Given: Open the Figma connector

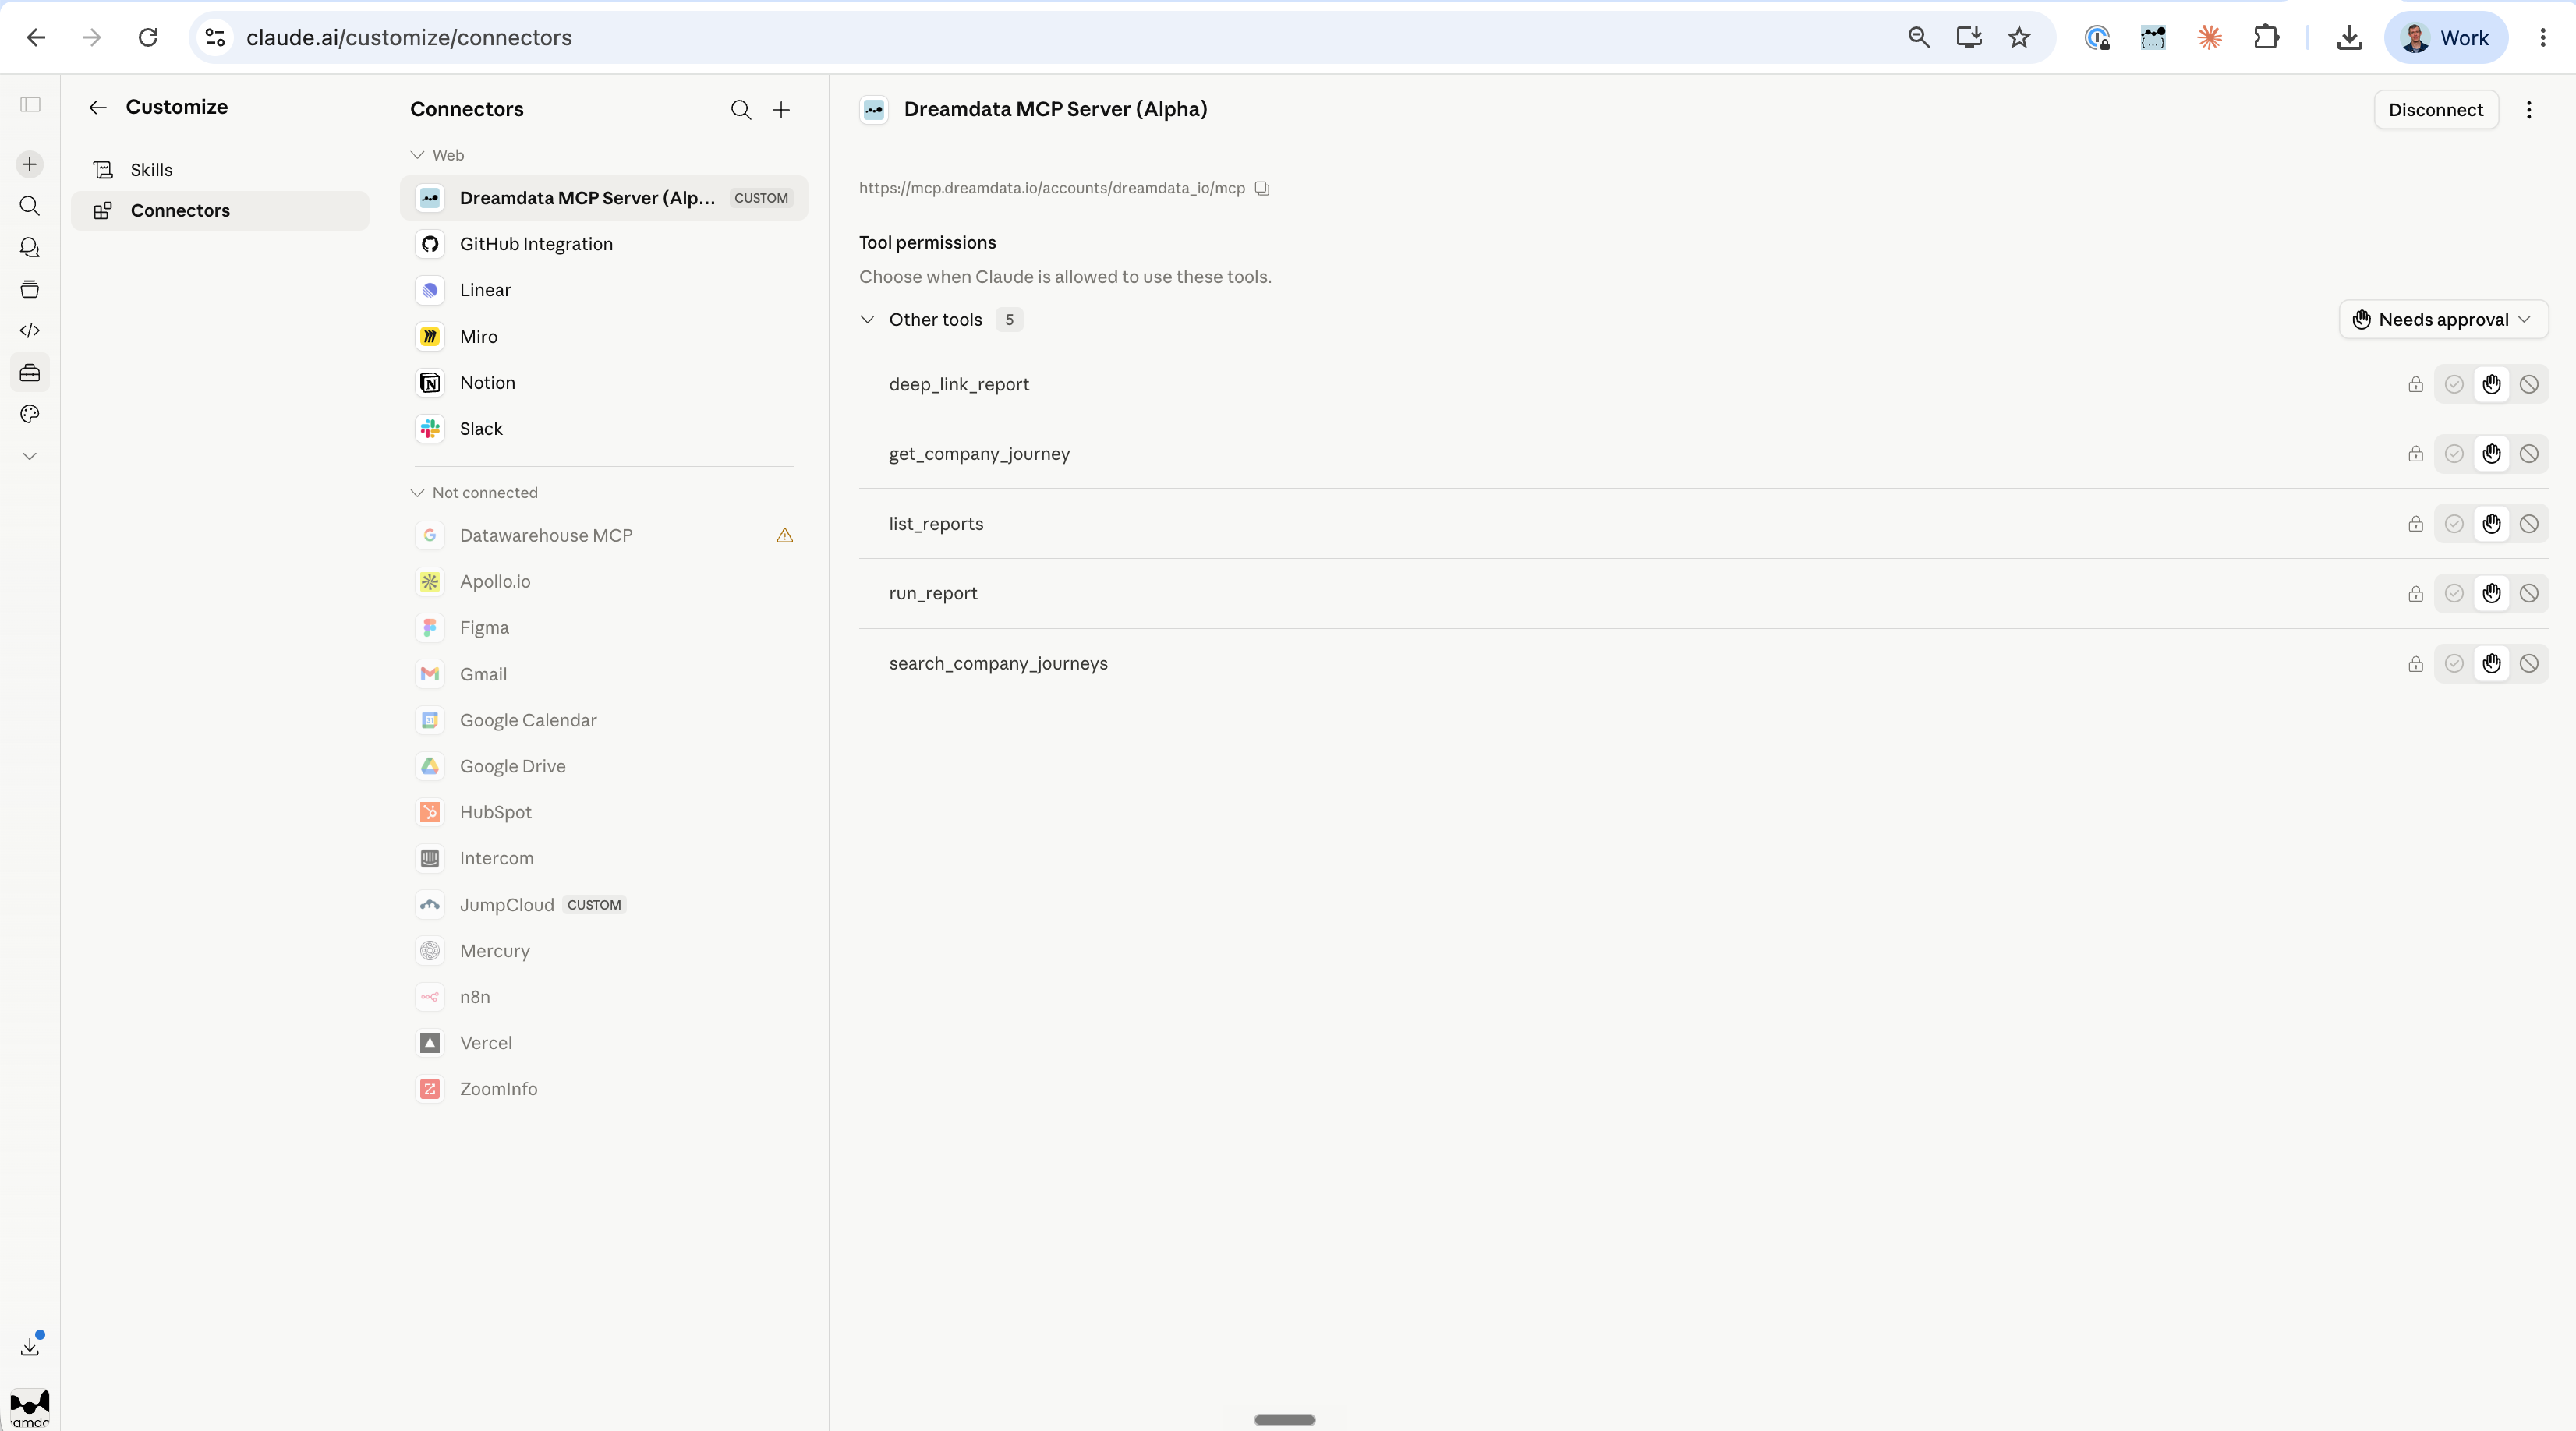Looking at the screenshot, I should pos(604,628).
